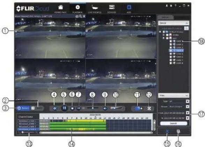Click the device search magnifier button

pos(186,28)
